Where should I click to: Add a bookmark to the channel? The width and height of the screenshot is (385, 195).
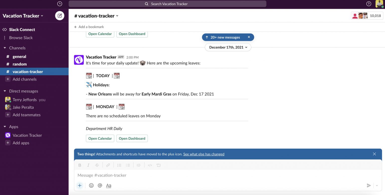[89, 27]
